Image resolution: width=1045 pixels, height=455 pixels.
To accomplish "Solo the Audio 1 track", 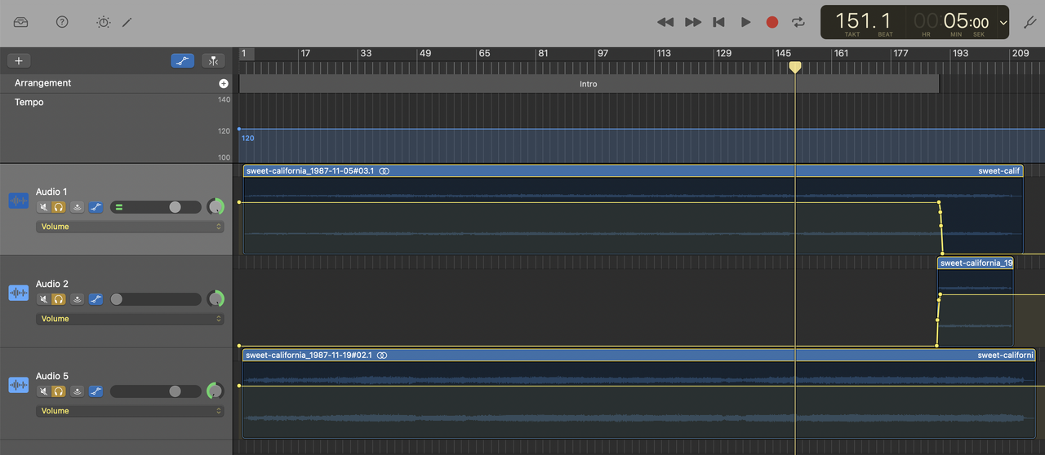I will coord(59,207).
